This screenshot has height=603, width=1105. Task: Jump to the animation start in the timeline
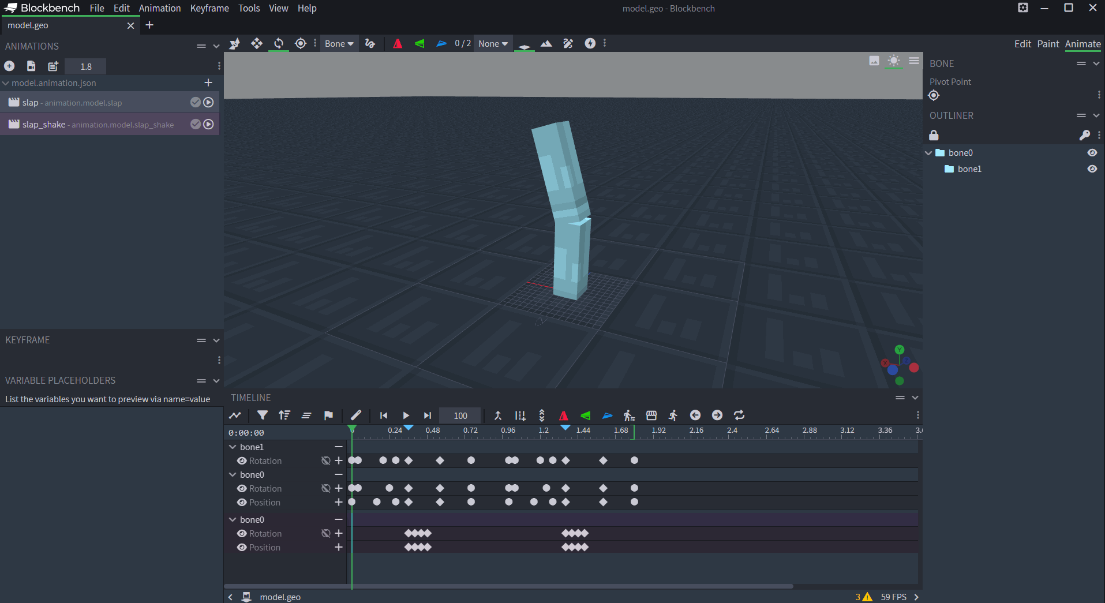coord(384,415)
